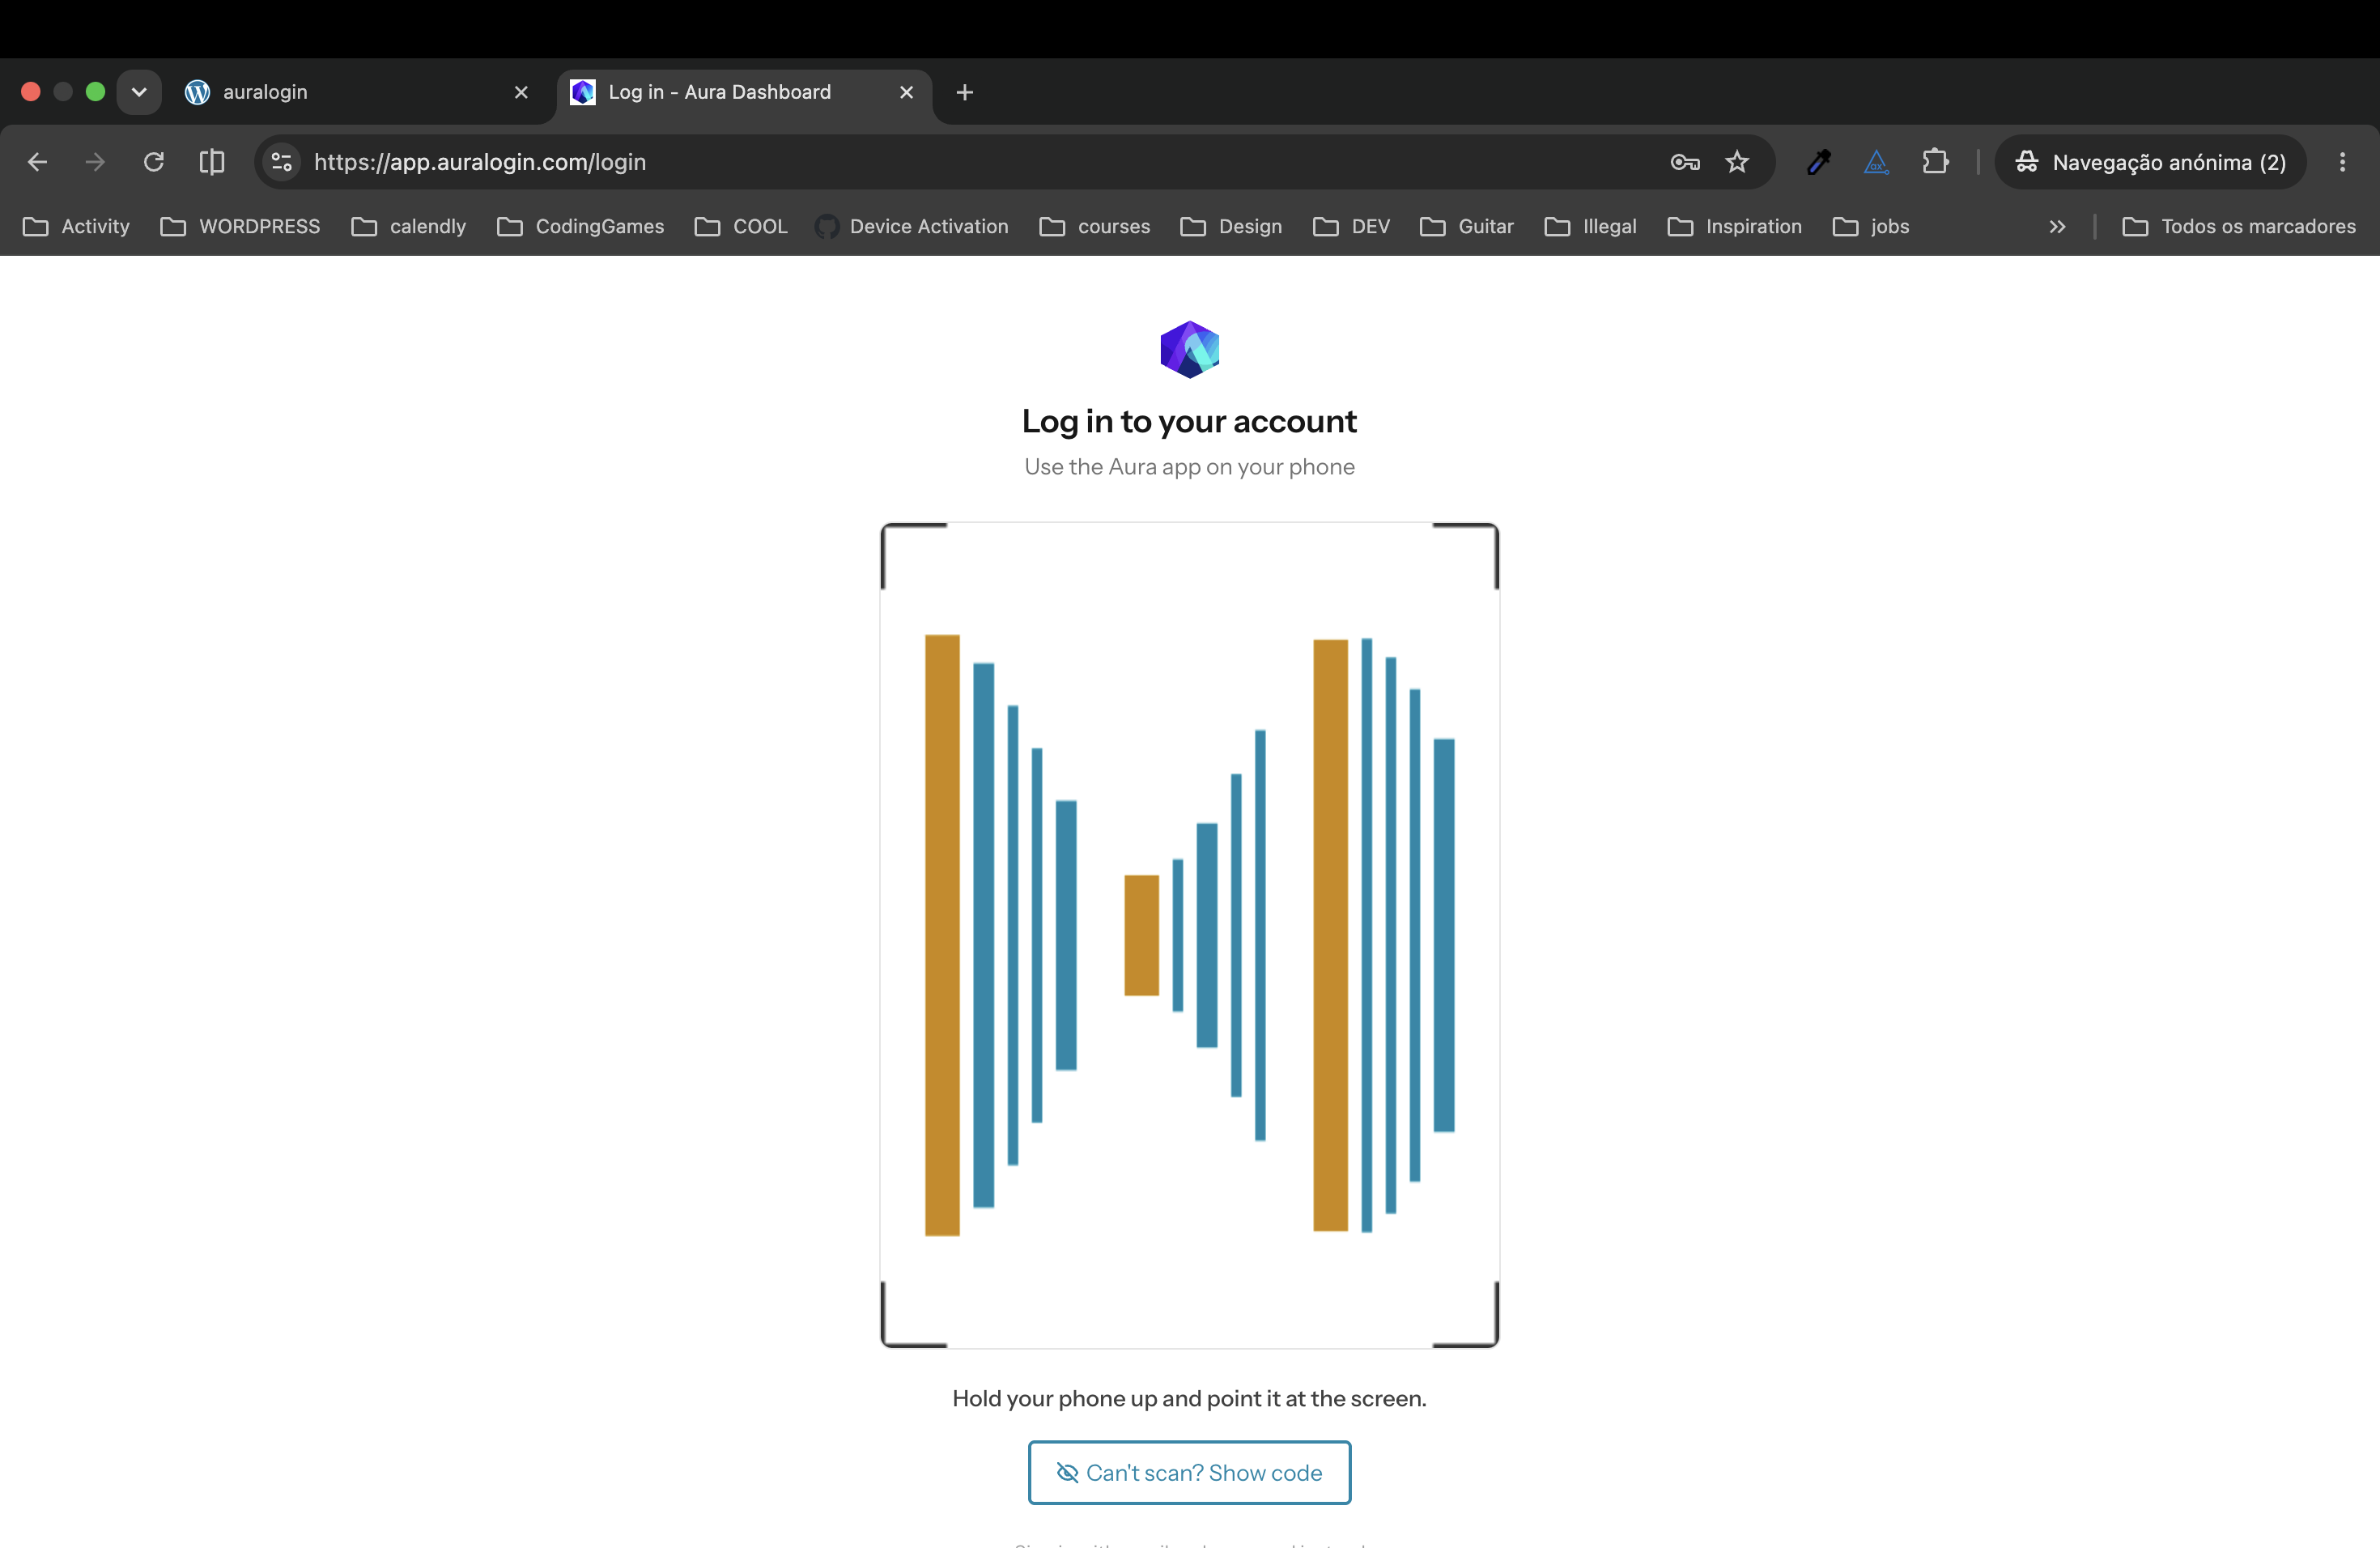View site information icon in address bar
The height and width of the screenshot is (1548, 2380).
click(x=282, y=162)
